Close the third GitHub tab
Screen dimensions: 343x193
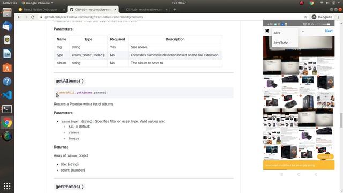click(x=167, y=10)
